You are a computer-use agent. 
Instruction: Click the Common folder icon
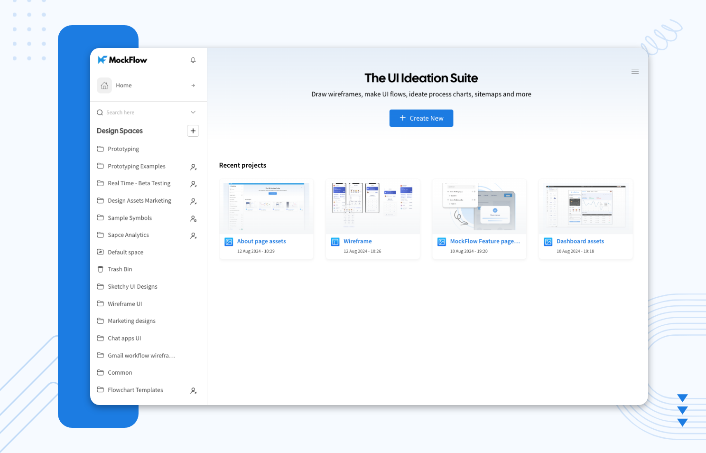click(101, 372)
